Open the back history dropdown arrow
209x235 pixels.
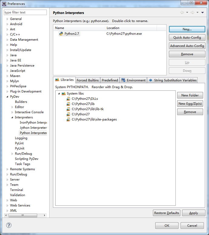pos(187,12)
